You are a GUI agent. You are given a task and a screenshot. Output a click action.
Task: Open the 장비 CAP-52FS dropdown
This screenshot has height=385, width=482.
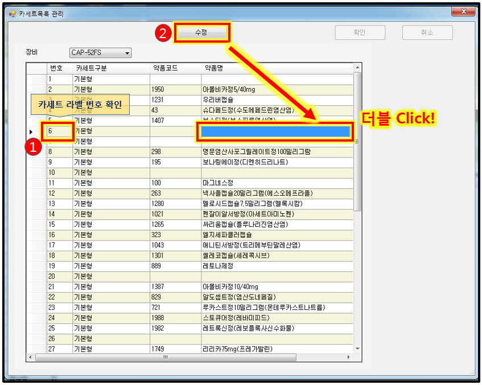(x=100, y=53)
